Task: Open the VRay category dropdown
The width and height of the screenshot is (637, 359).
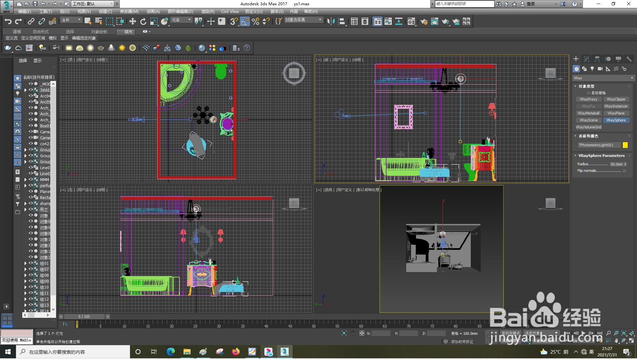Action: (603, 78)
